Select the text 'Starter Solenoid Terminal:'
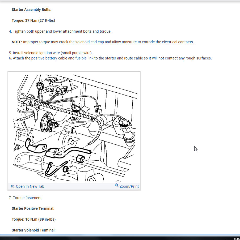The image size is (240, 240). (x=34, y=230)
